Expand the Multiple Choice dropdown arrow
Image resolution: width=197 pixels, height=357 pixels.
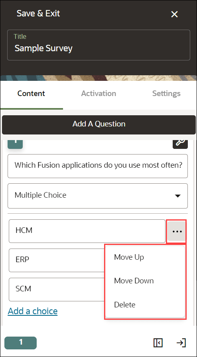(x=178, y=196)
